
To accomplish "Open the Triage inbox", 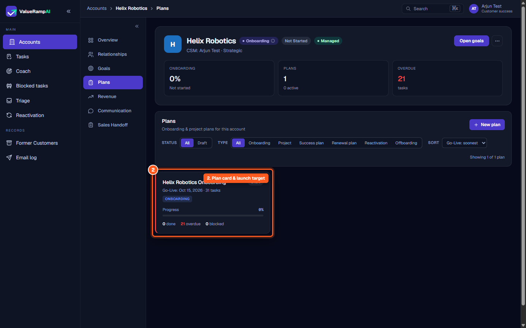I will tap(40, 101).
